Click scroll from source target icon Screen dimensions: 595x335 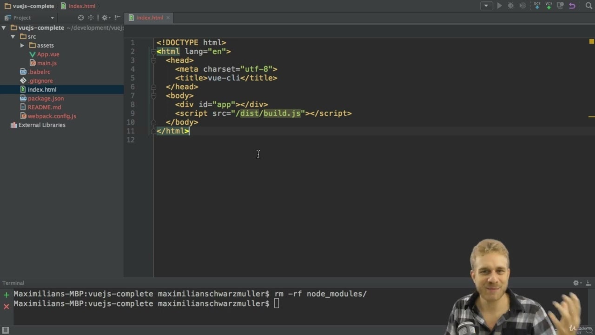click(81, 18)
